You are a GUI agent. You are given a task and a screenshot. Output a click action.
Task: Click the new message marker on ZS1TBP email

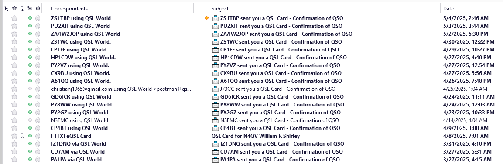207,18
